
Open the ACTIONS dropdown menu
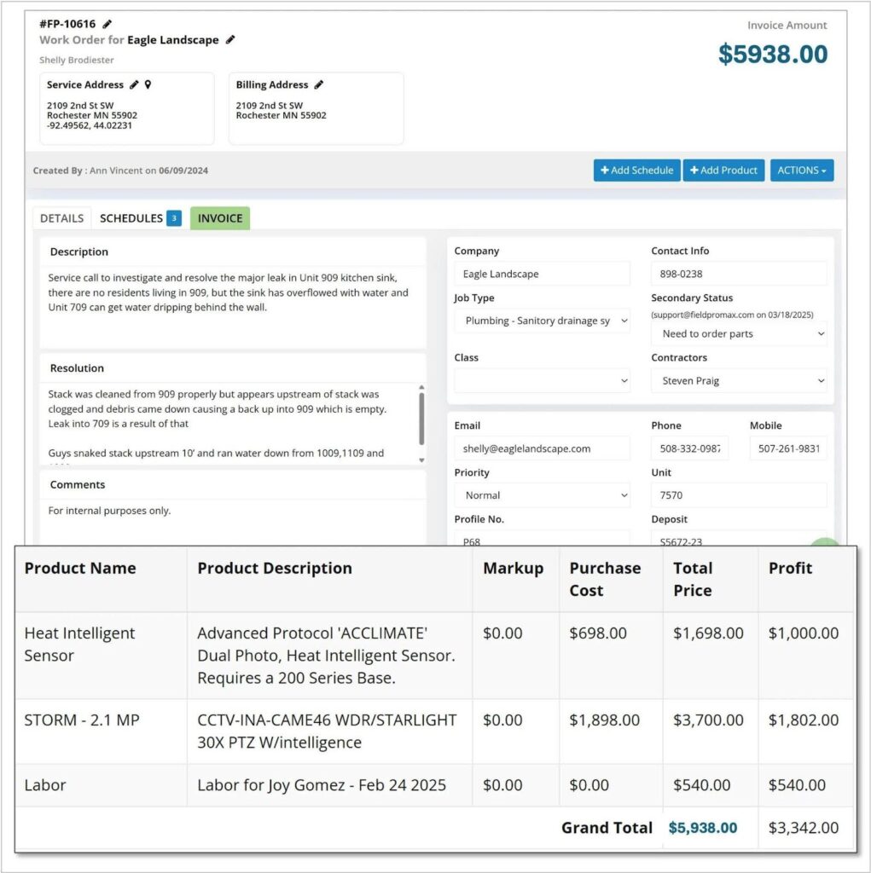point(801,171)
